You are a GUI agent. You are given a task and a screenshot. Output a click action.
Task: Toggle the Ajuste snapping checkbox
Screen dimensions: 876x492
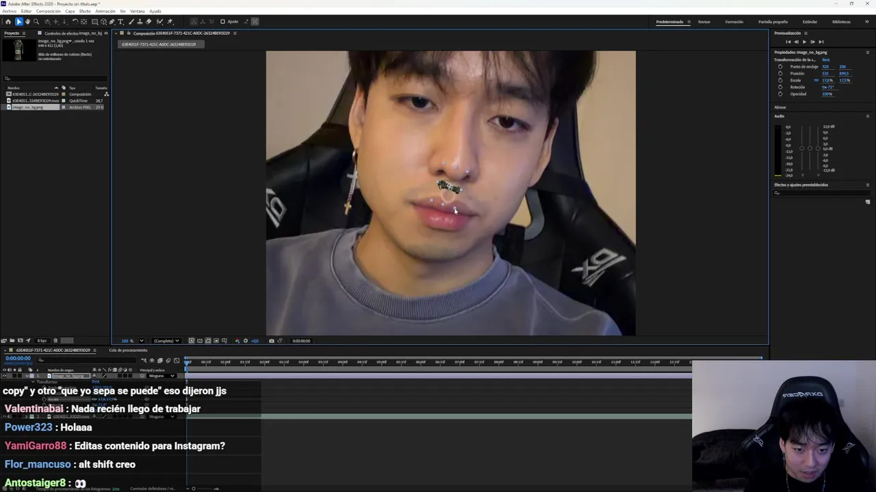click(x=222, y=22)
